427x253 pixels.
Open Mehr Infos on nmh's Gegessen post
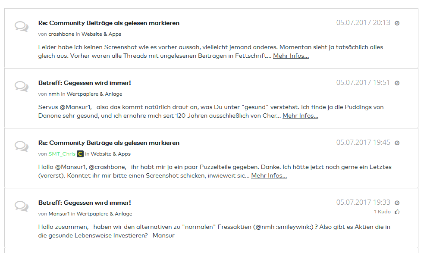pos(300,116)
